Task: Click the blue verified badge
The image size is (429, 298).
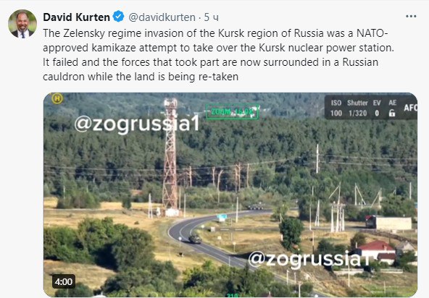Action: 118,17
